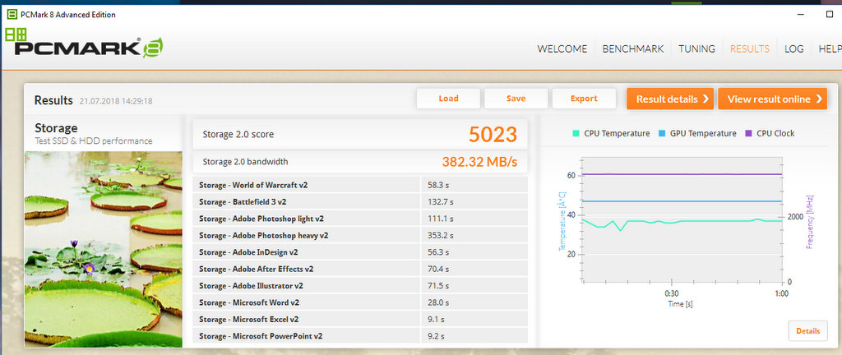Click the Results timestamp 21.07.2018 14:29:18
This screenshot has height=355, width=842.
click(116, 101)
